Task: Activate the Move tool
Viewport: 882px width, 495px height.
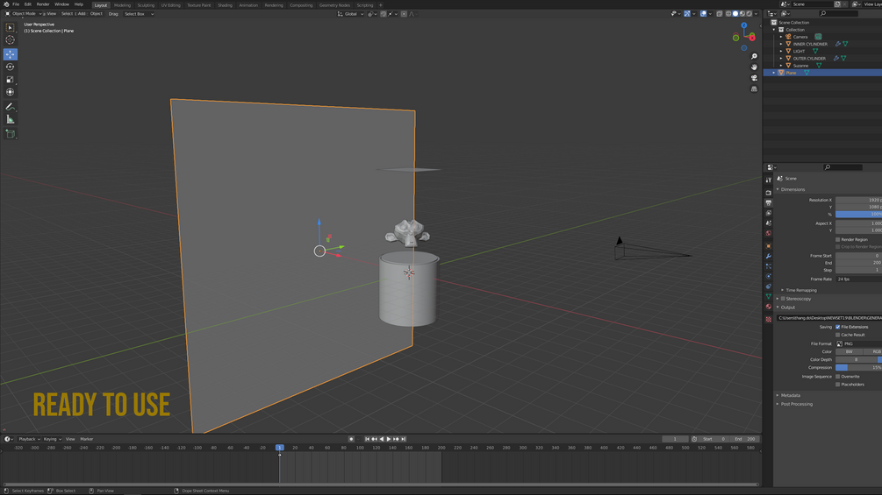Action: pyautogui.click(x=11, y=53)
